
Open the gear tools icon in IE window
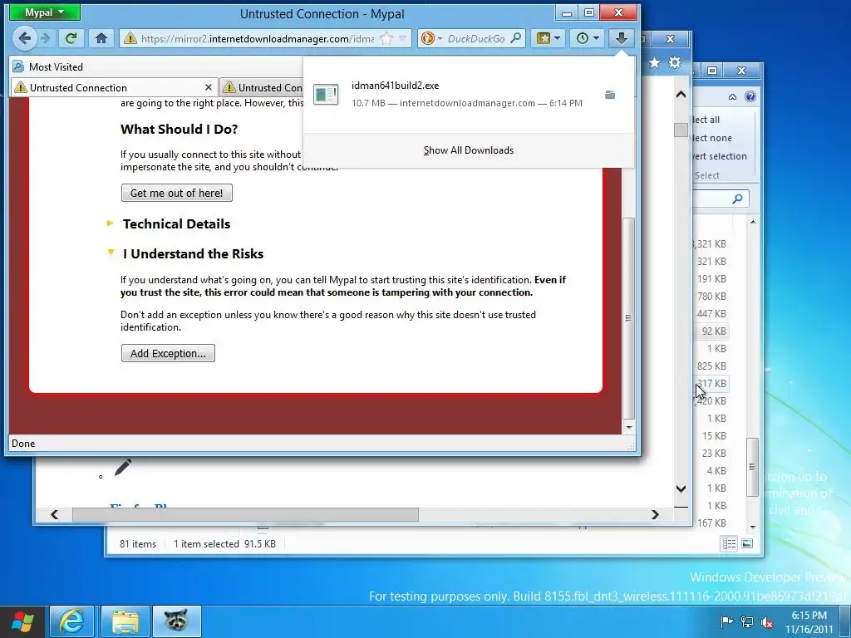(x=675, y=62)
